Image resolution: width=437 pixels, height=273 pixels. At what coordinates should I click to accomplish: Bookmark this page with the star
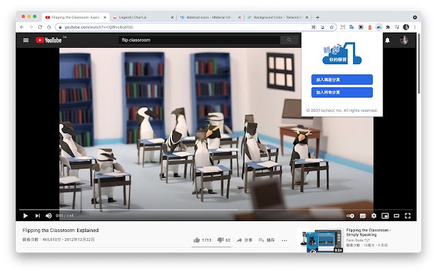point(331,27)
